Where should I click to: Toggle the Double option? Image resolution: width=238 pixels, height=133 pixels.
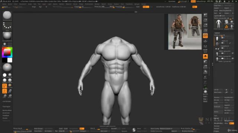pos(5,118)
